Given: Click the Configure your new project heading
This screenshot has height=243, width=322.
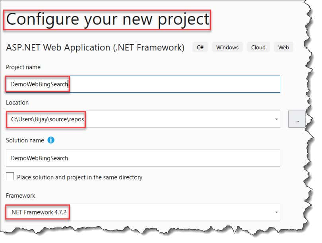Looking at the screenshot, I should click(107, 19).
